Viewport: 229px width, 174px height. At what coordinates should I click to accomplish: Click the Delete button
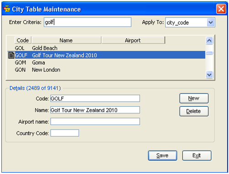[194, 111]
